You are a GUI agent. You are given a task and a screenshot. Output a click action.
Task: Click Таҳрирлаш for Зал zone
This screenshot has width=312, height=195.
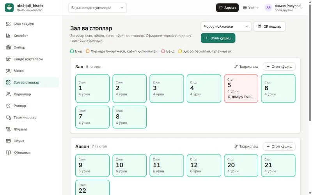(x=246, y=66)
